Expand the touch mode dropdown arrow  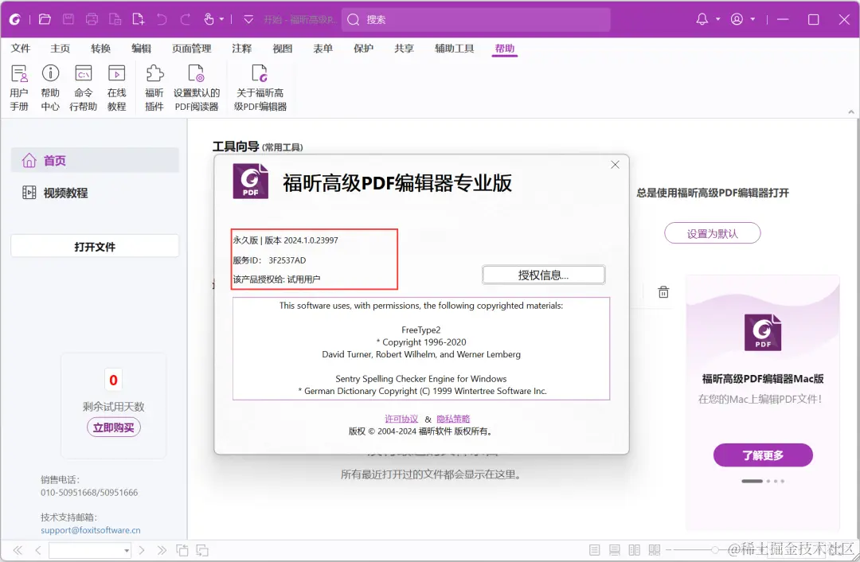[x=221, y=19]
